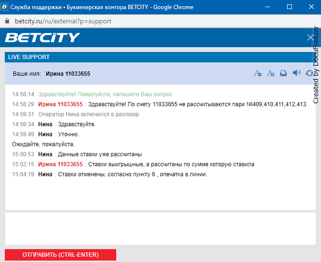Click the Betcity logo
The height and width of the screenshot is (262, 321).
click(42, 38)
